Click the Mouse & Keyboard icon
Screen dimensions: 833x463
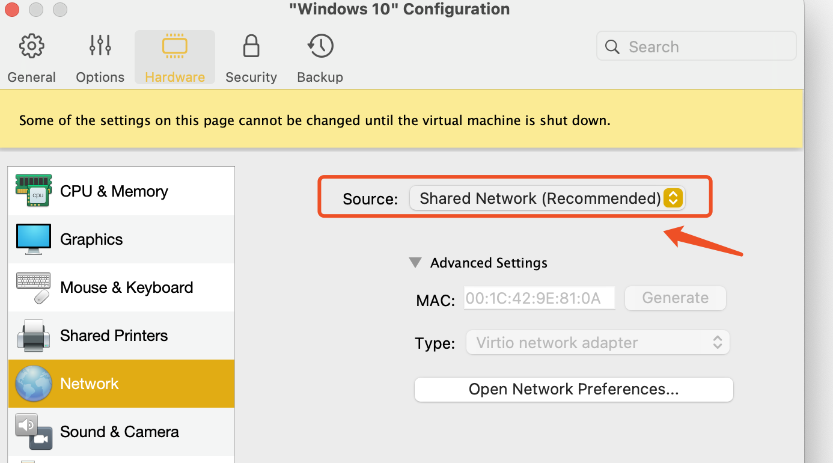pos(34,287)
